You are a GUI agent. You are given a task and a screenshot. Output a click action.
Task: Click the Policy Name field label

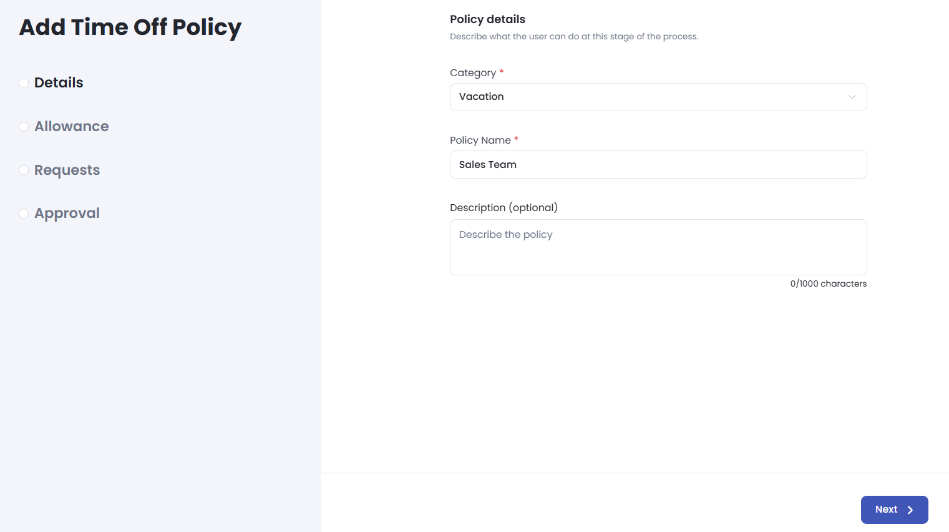(480, 140)
